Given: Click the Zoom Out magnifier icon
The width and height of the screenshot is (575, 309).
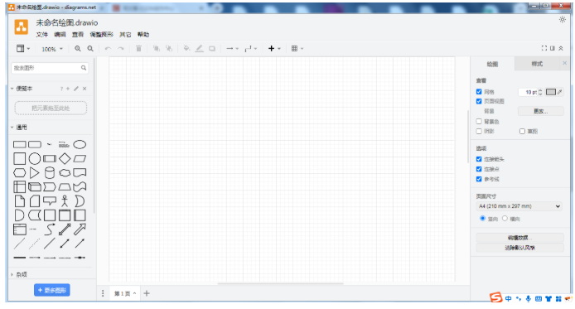Looking at the screenshot, I should (x=90, y=48).
